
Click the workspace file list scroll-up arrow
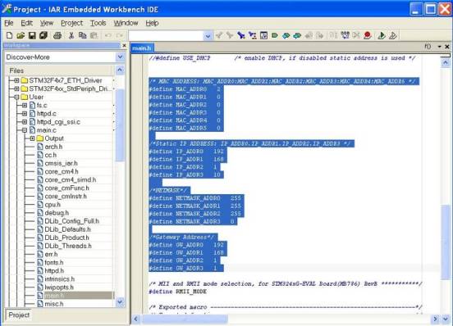coord(120,70)
